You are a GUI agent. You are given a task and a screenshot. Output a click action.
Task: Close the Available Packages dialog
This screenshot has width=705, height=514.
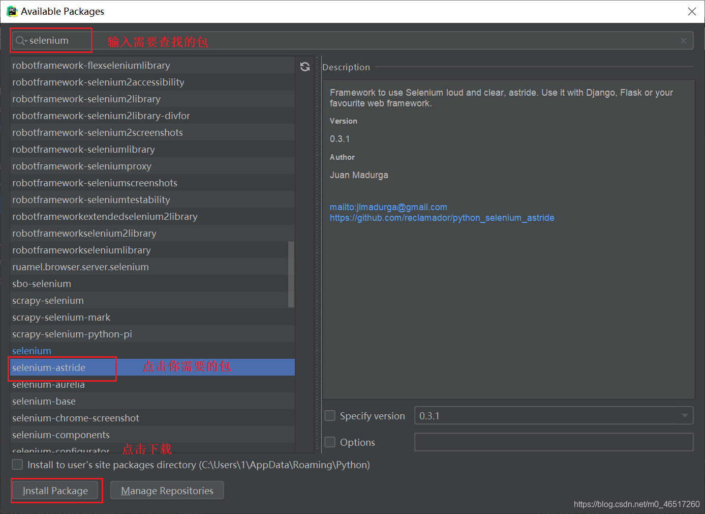(692, 11)
